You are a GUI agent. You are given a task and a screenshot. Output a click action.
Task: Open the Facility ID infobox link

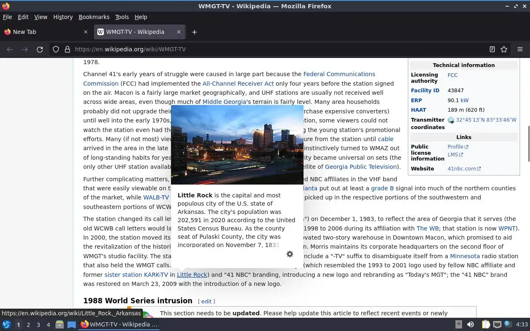pos(425,90)
